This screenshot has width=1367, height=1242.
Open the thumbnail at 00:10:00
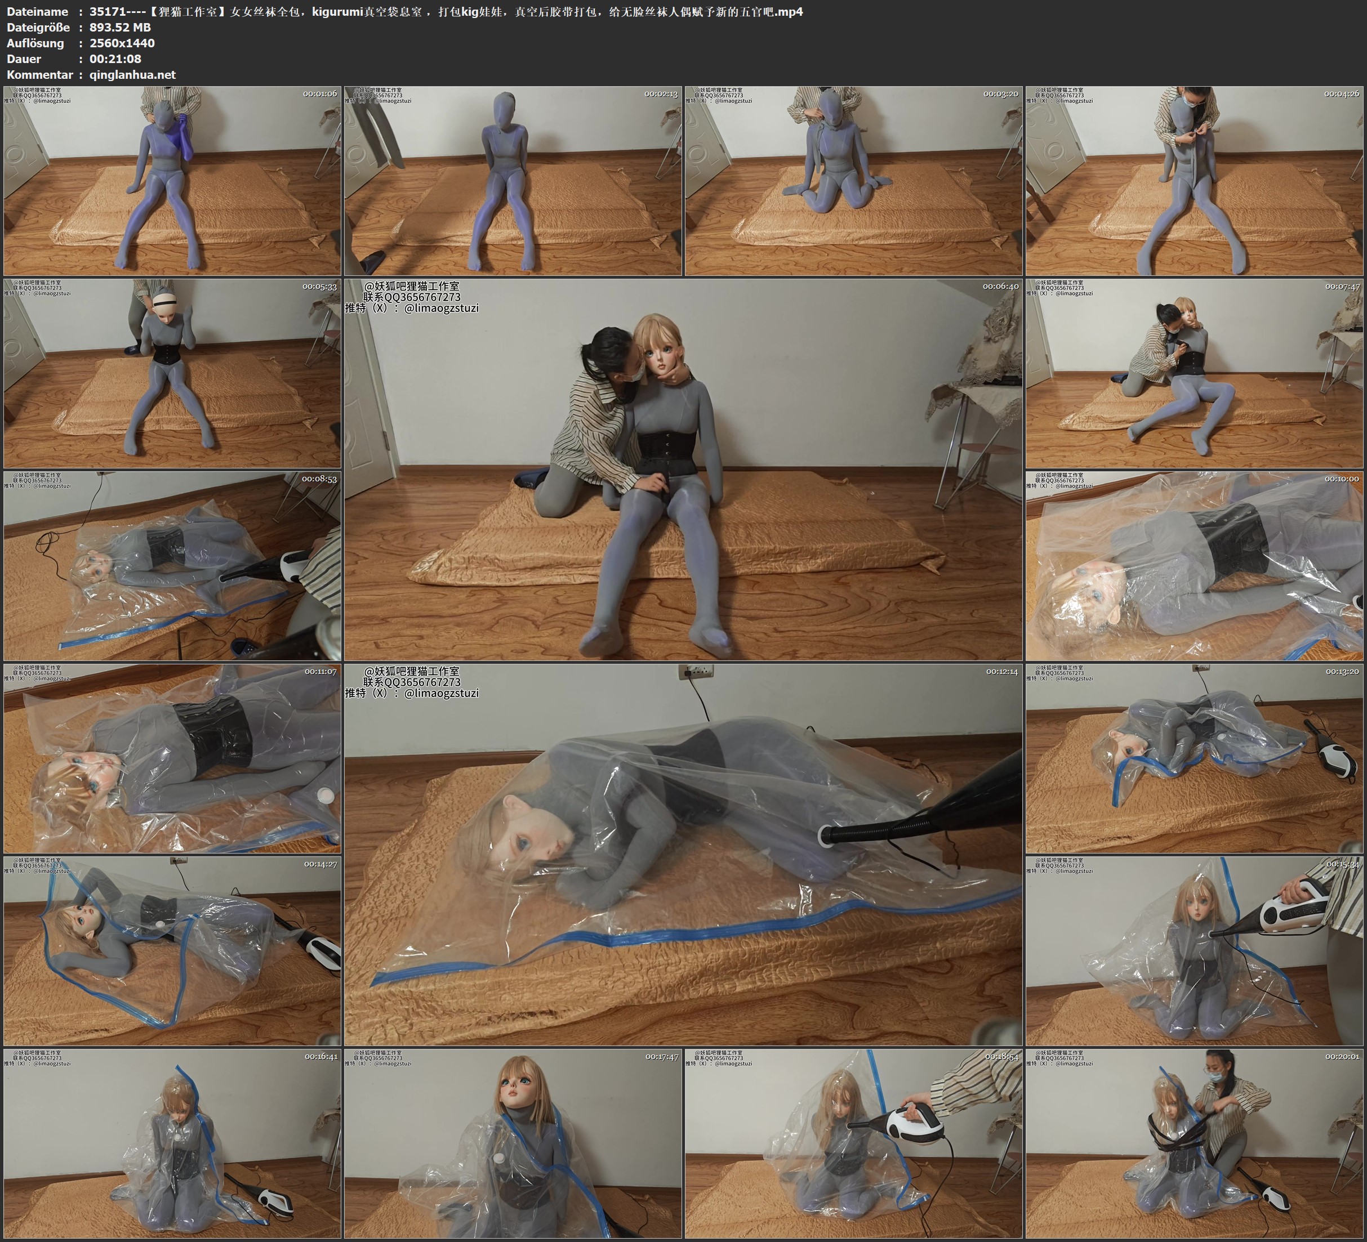pyautogui.click(x=1194, y=566)
